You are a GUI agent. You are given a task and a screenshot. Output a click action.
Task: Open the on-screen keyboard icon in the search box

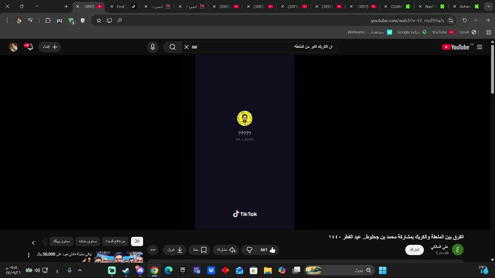point(195,47)
